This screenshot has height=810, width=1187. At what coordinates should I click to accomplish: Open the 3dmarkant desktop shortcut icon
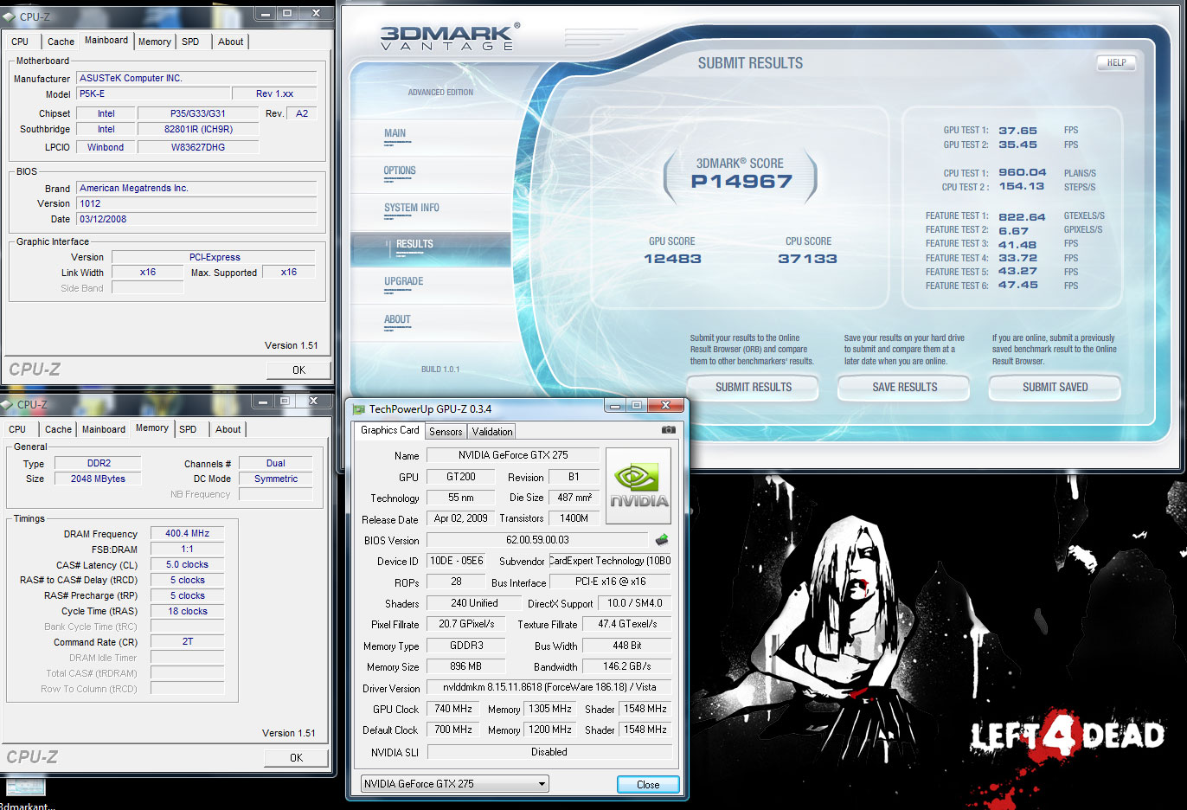click(26, 787)
